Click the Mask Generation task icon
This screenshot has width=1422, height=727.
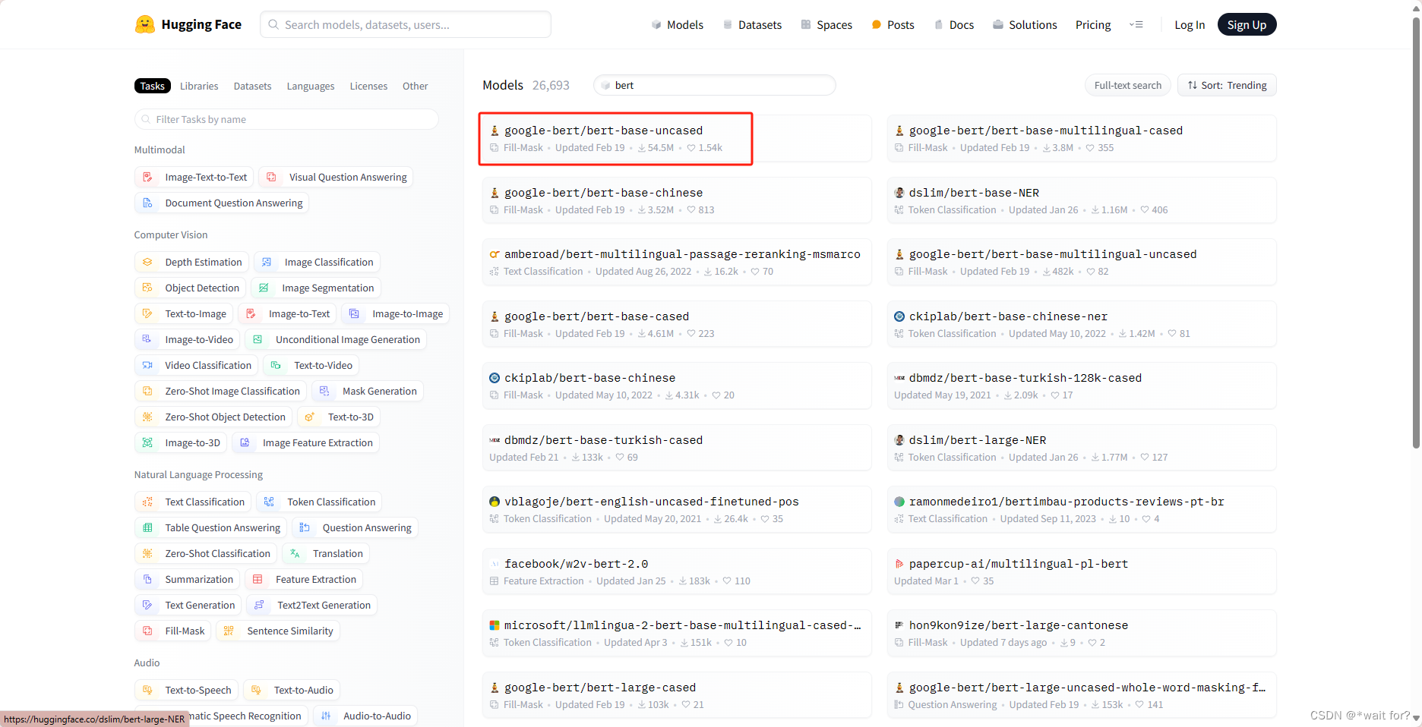pyautogui.click(x=325, y=391)
